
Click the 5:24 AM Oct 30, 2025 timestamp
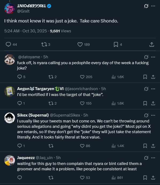coord(25,31)
